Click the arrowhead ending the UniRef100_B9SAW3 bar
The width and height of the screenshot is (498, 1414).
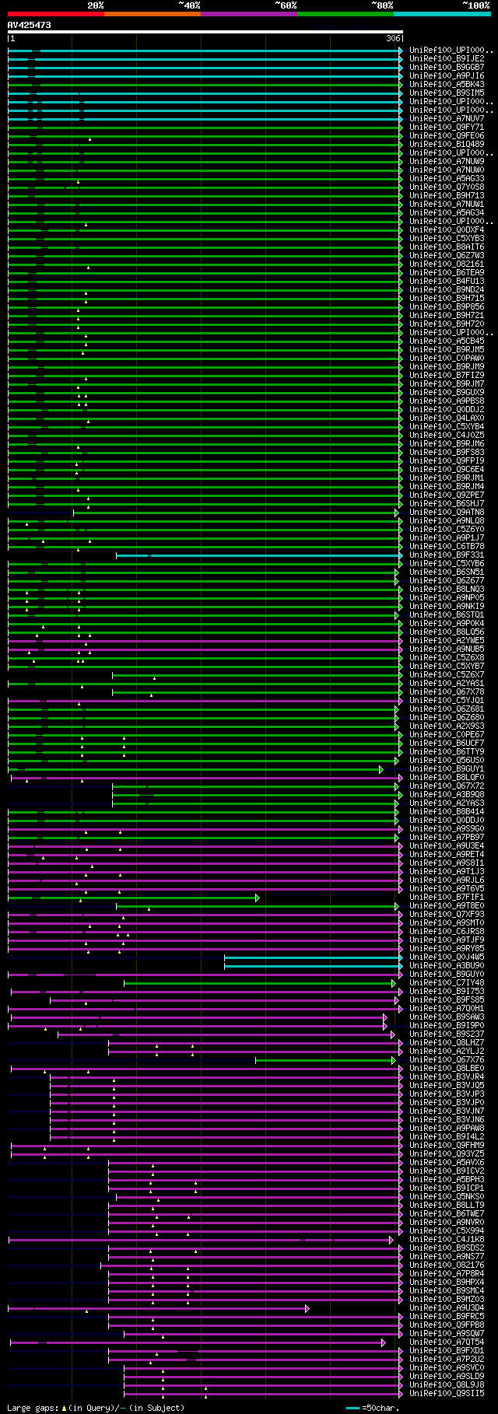tap(385, 1017)
